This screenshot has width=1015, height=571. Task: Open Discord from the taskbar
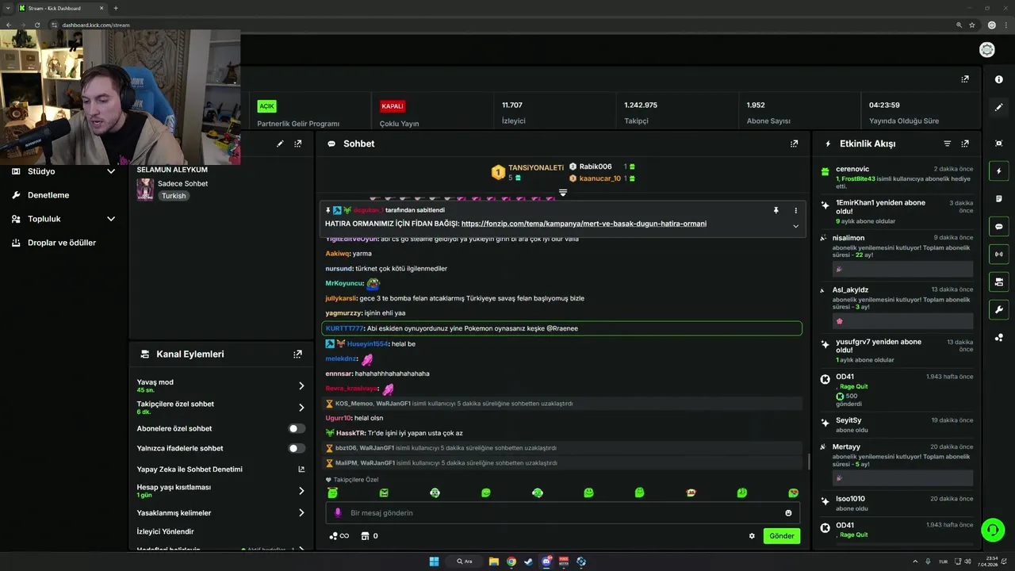coord(546,561)
